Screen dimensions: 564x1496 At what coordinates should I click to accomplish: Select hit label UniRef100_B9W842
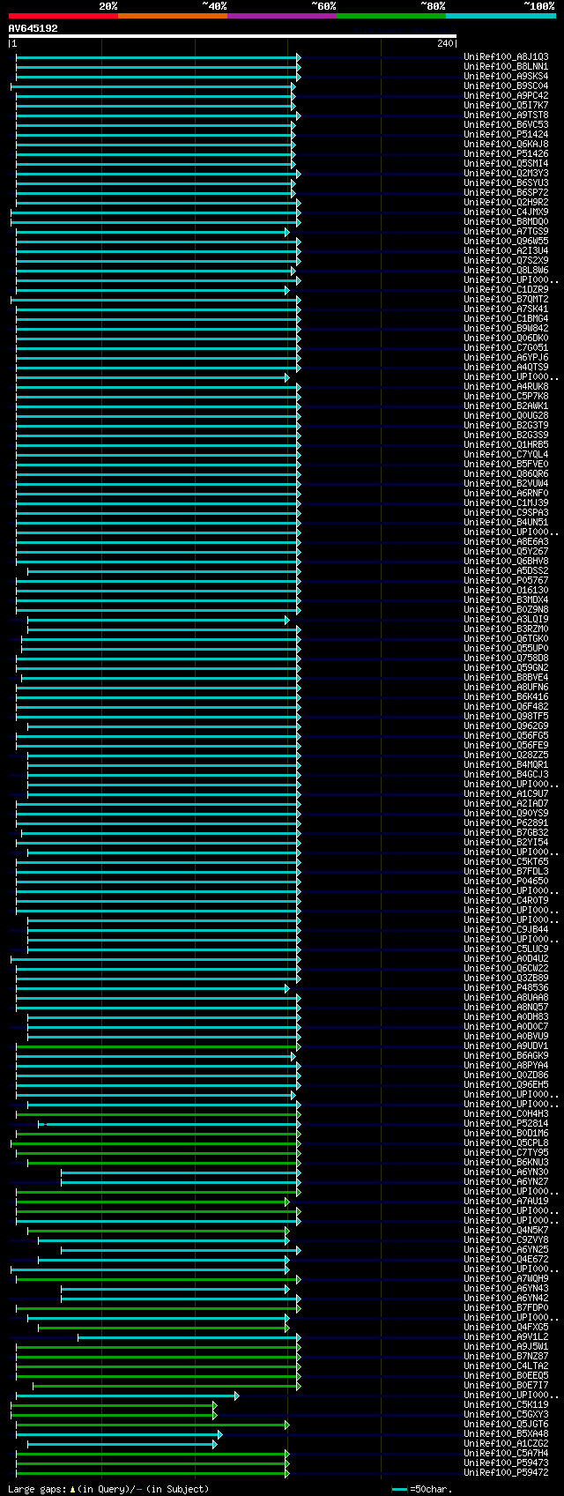click(x=506, y=329)
